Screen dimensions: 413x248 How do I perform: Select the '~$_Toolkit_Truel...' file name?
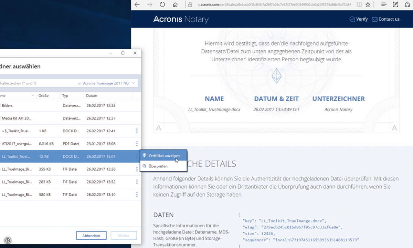[17, 131]
